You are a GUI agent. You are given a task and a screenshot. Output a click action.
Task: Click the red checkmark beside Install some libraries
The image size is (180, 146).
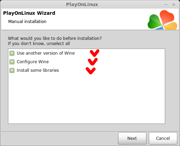tap(91, 71)
